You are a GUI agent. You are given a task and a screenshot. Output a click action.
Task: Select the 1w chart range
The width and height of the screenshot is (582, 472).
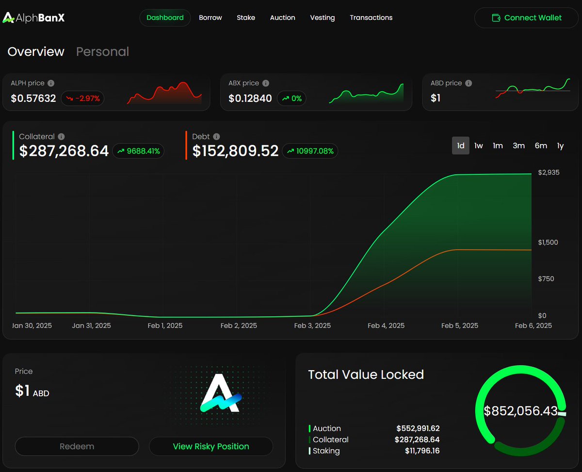click(x=479, y=146)
